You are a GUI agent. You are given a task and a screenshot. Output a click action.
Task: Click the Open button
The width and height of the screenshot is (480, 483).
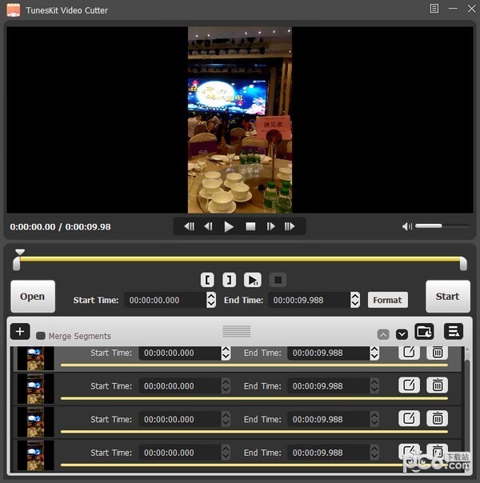pyautogui.click(x=33, y=297)
